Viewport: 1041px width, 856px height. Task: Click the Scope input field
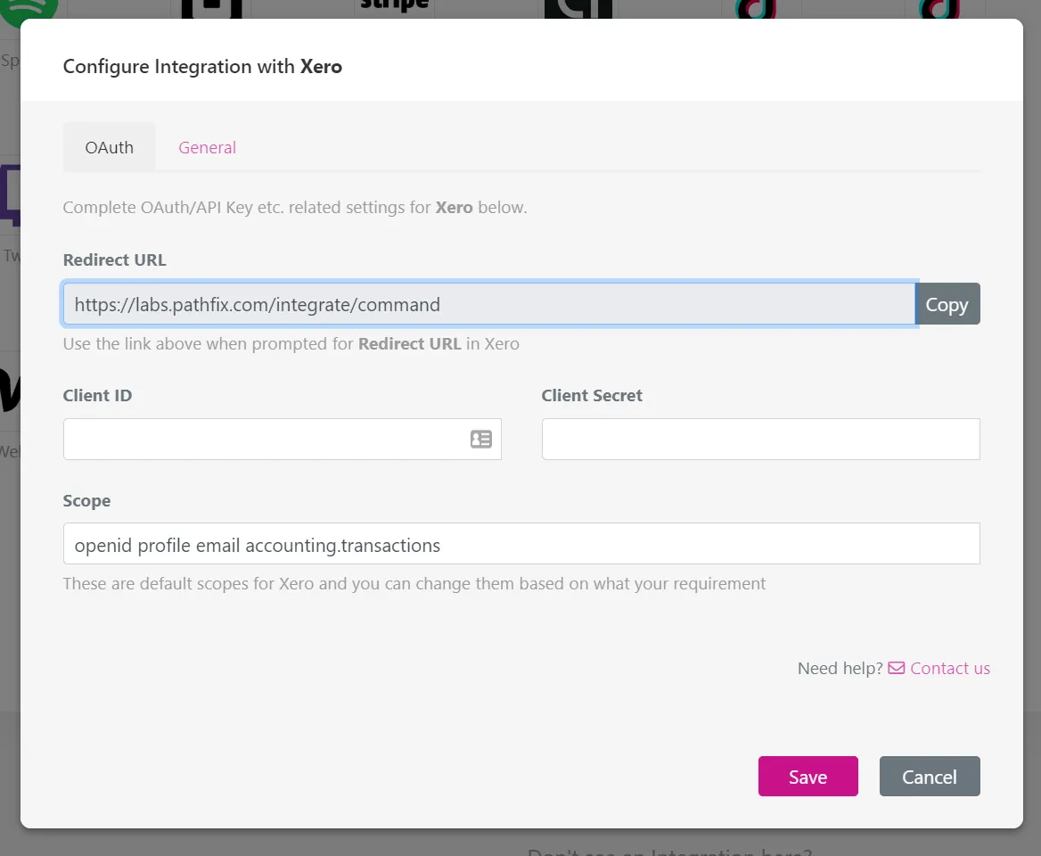click(x=521, y=544)
